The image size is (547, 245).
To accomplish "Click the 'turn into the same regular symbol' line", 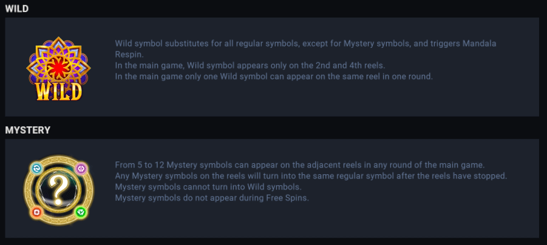I will point(310,176).
